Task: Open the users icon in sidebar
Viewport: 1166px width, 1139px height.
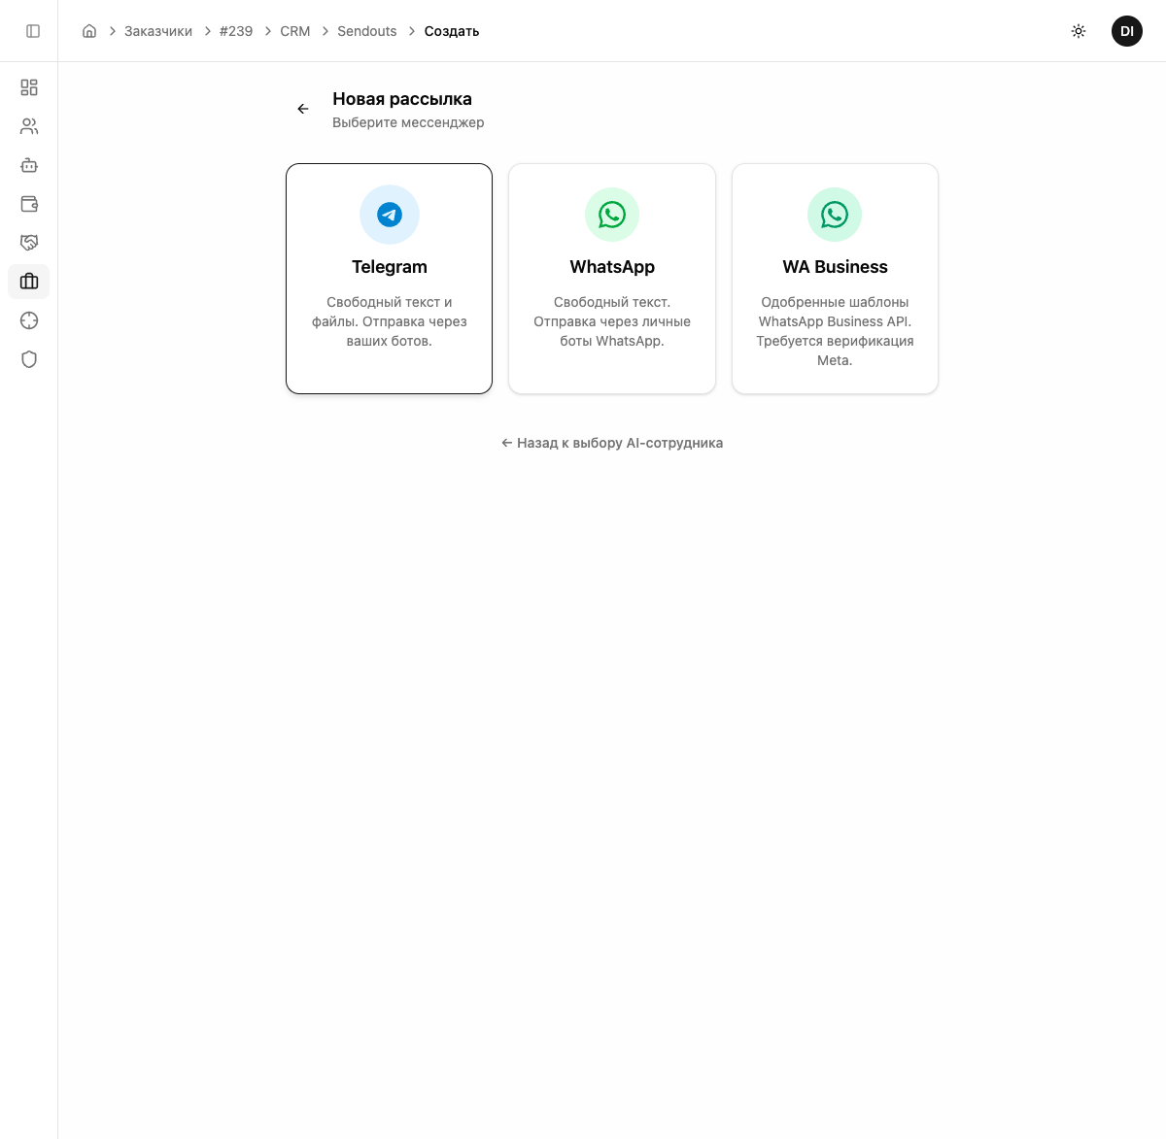Action: (29, 126)
